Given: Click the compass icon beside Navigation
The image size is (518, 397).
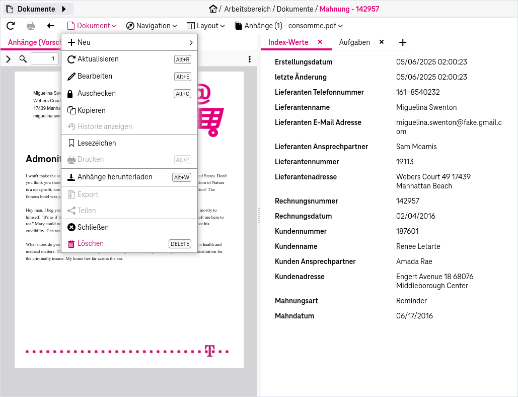Looking at the screenshot, I should click(x=130, y=26).
